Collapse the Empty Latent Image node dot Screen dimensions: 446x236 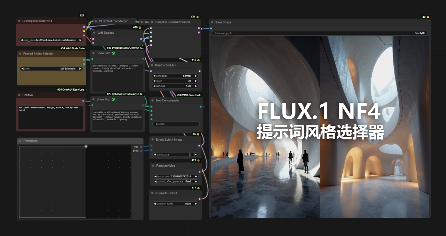click(x=152, y=139)
